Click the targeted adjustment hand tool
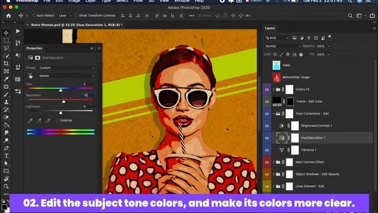The height and width of the screenshot is (213, 378). [30, 76]
